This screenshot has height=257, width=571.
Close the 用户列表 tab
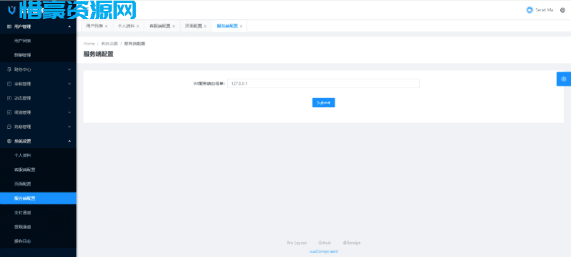coord(106,26)
